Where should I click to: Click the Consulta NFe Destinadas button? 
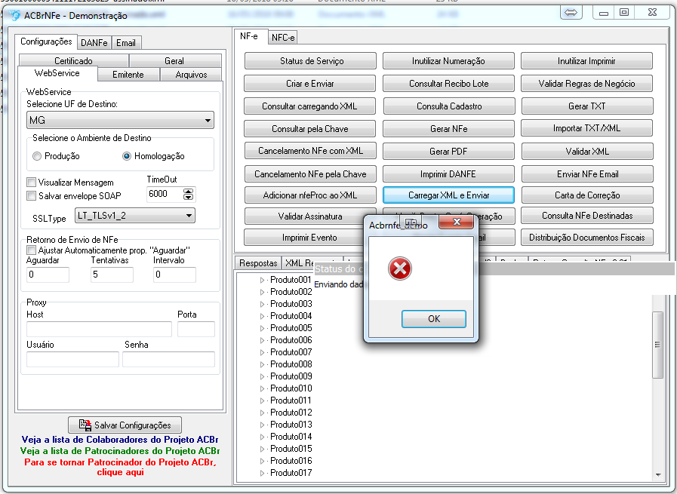587,216
